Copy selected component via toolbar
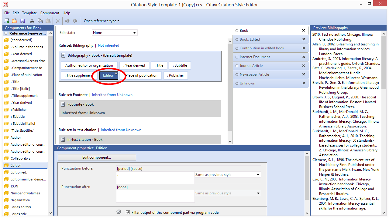The width and height of the screenshot is (389, 218). coord(40,21)
